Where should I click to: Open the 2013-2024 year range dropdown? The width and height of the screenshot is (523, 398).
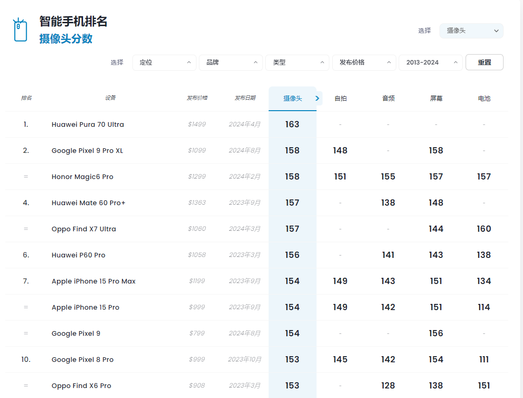coord(430,63)
